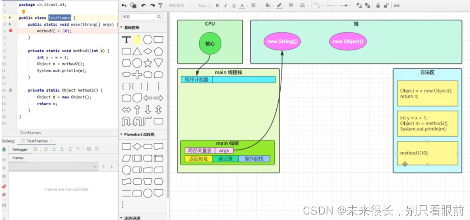Click the Step Over debug icon
Viewport: 470px width, 220px height.
pyautogui.click(x=46, y=149)
